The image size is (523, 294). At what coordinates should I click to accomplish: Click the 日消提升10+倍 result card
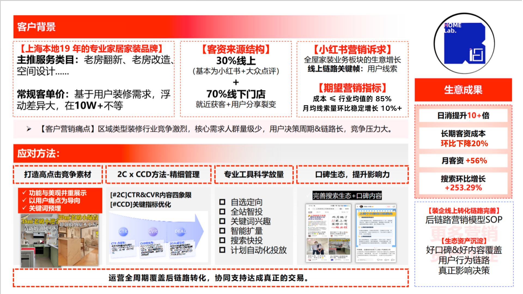tap(463, 115)
